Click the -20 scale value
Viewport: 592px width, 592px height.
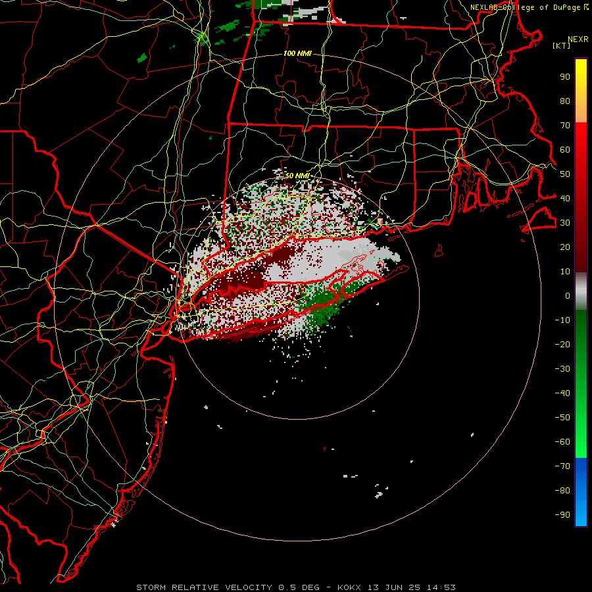tap(562, 344)
